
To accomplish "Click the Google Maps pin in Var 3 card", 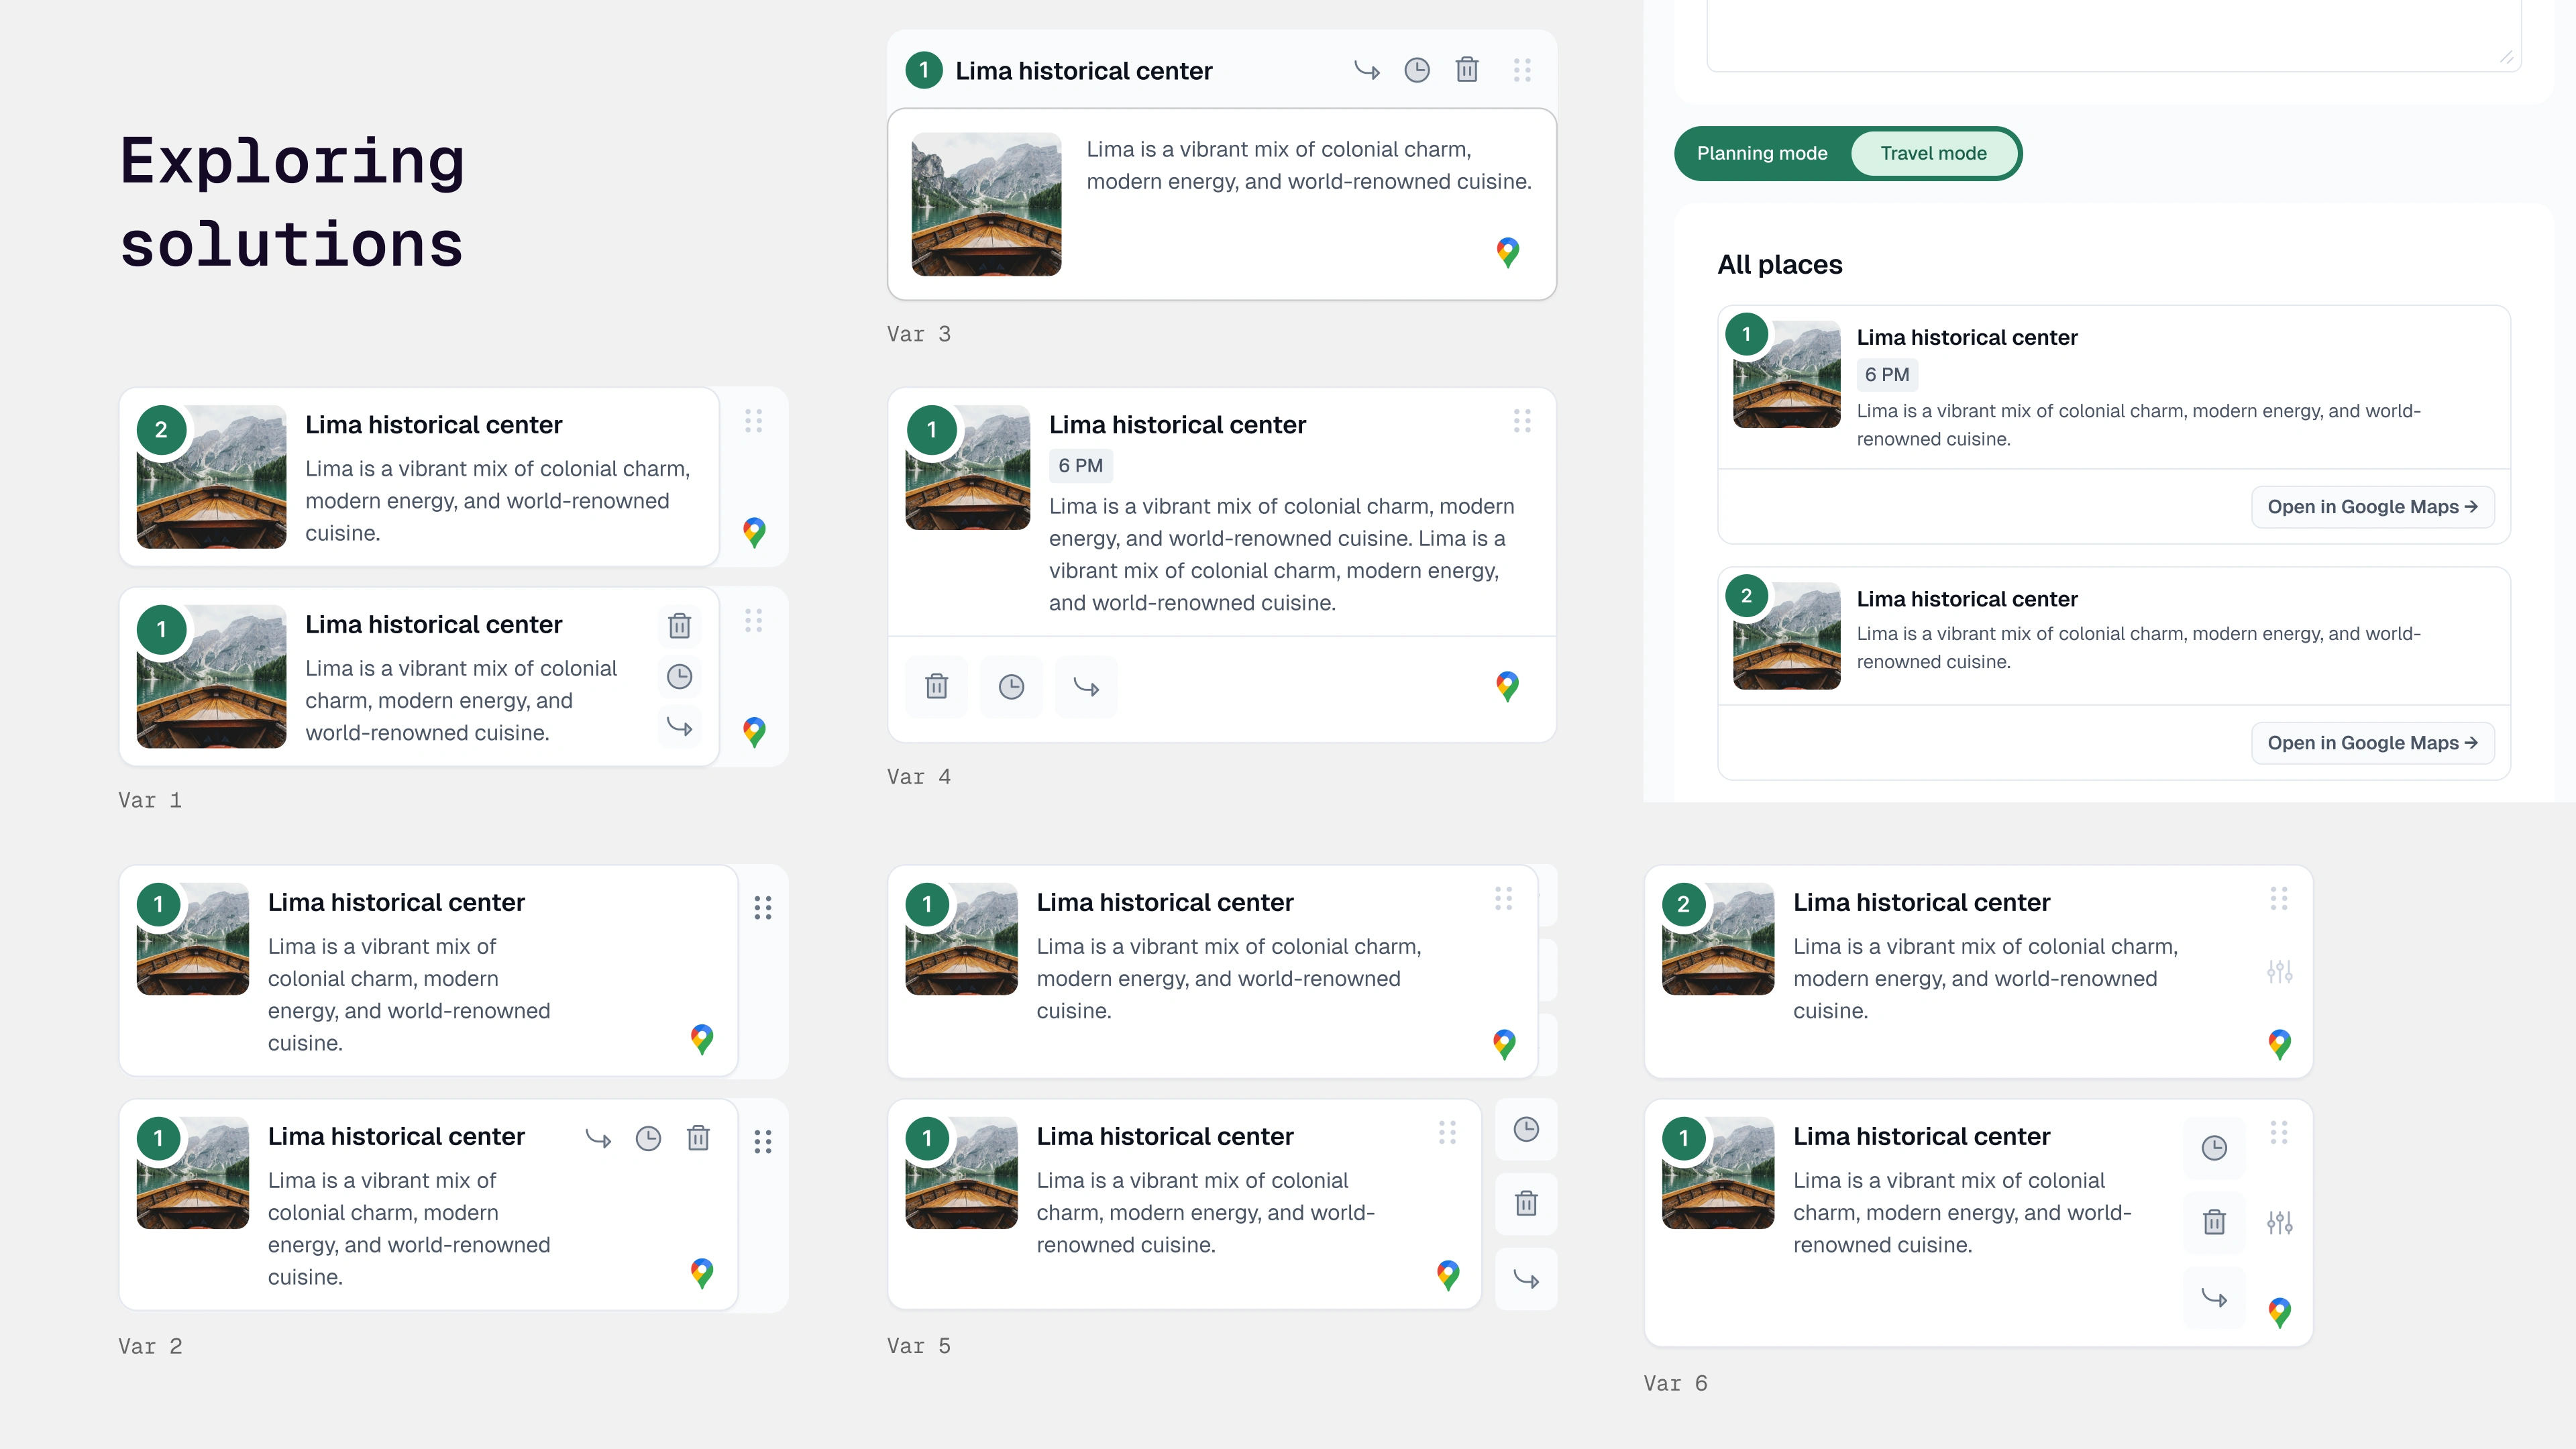I will pyautogui.click(x=1508, y=252).
